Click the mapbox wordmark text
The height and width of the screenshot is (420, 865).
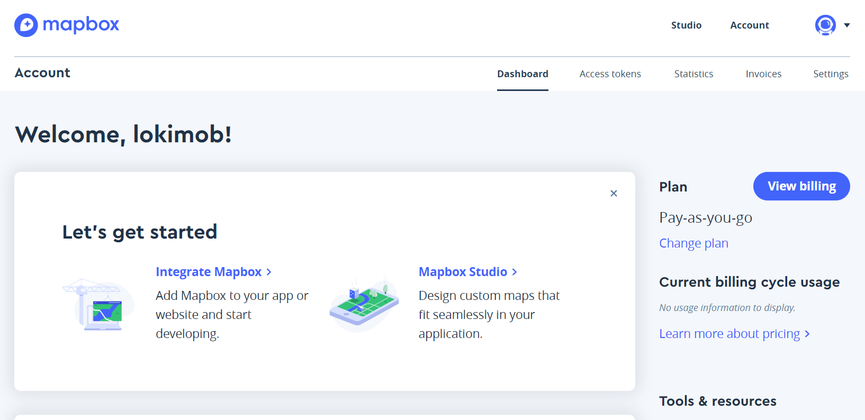coord(81,24)
